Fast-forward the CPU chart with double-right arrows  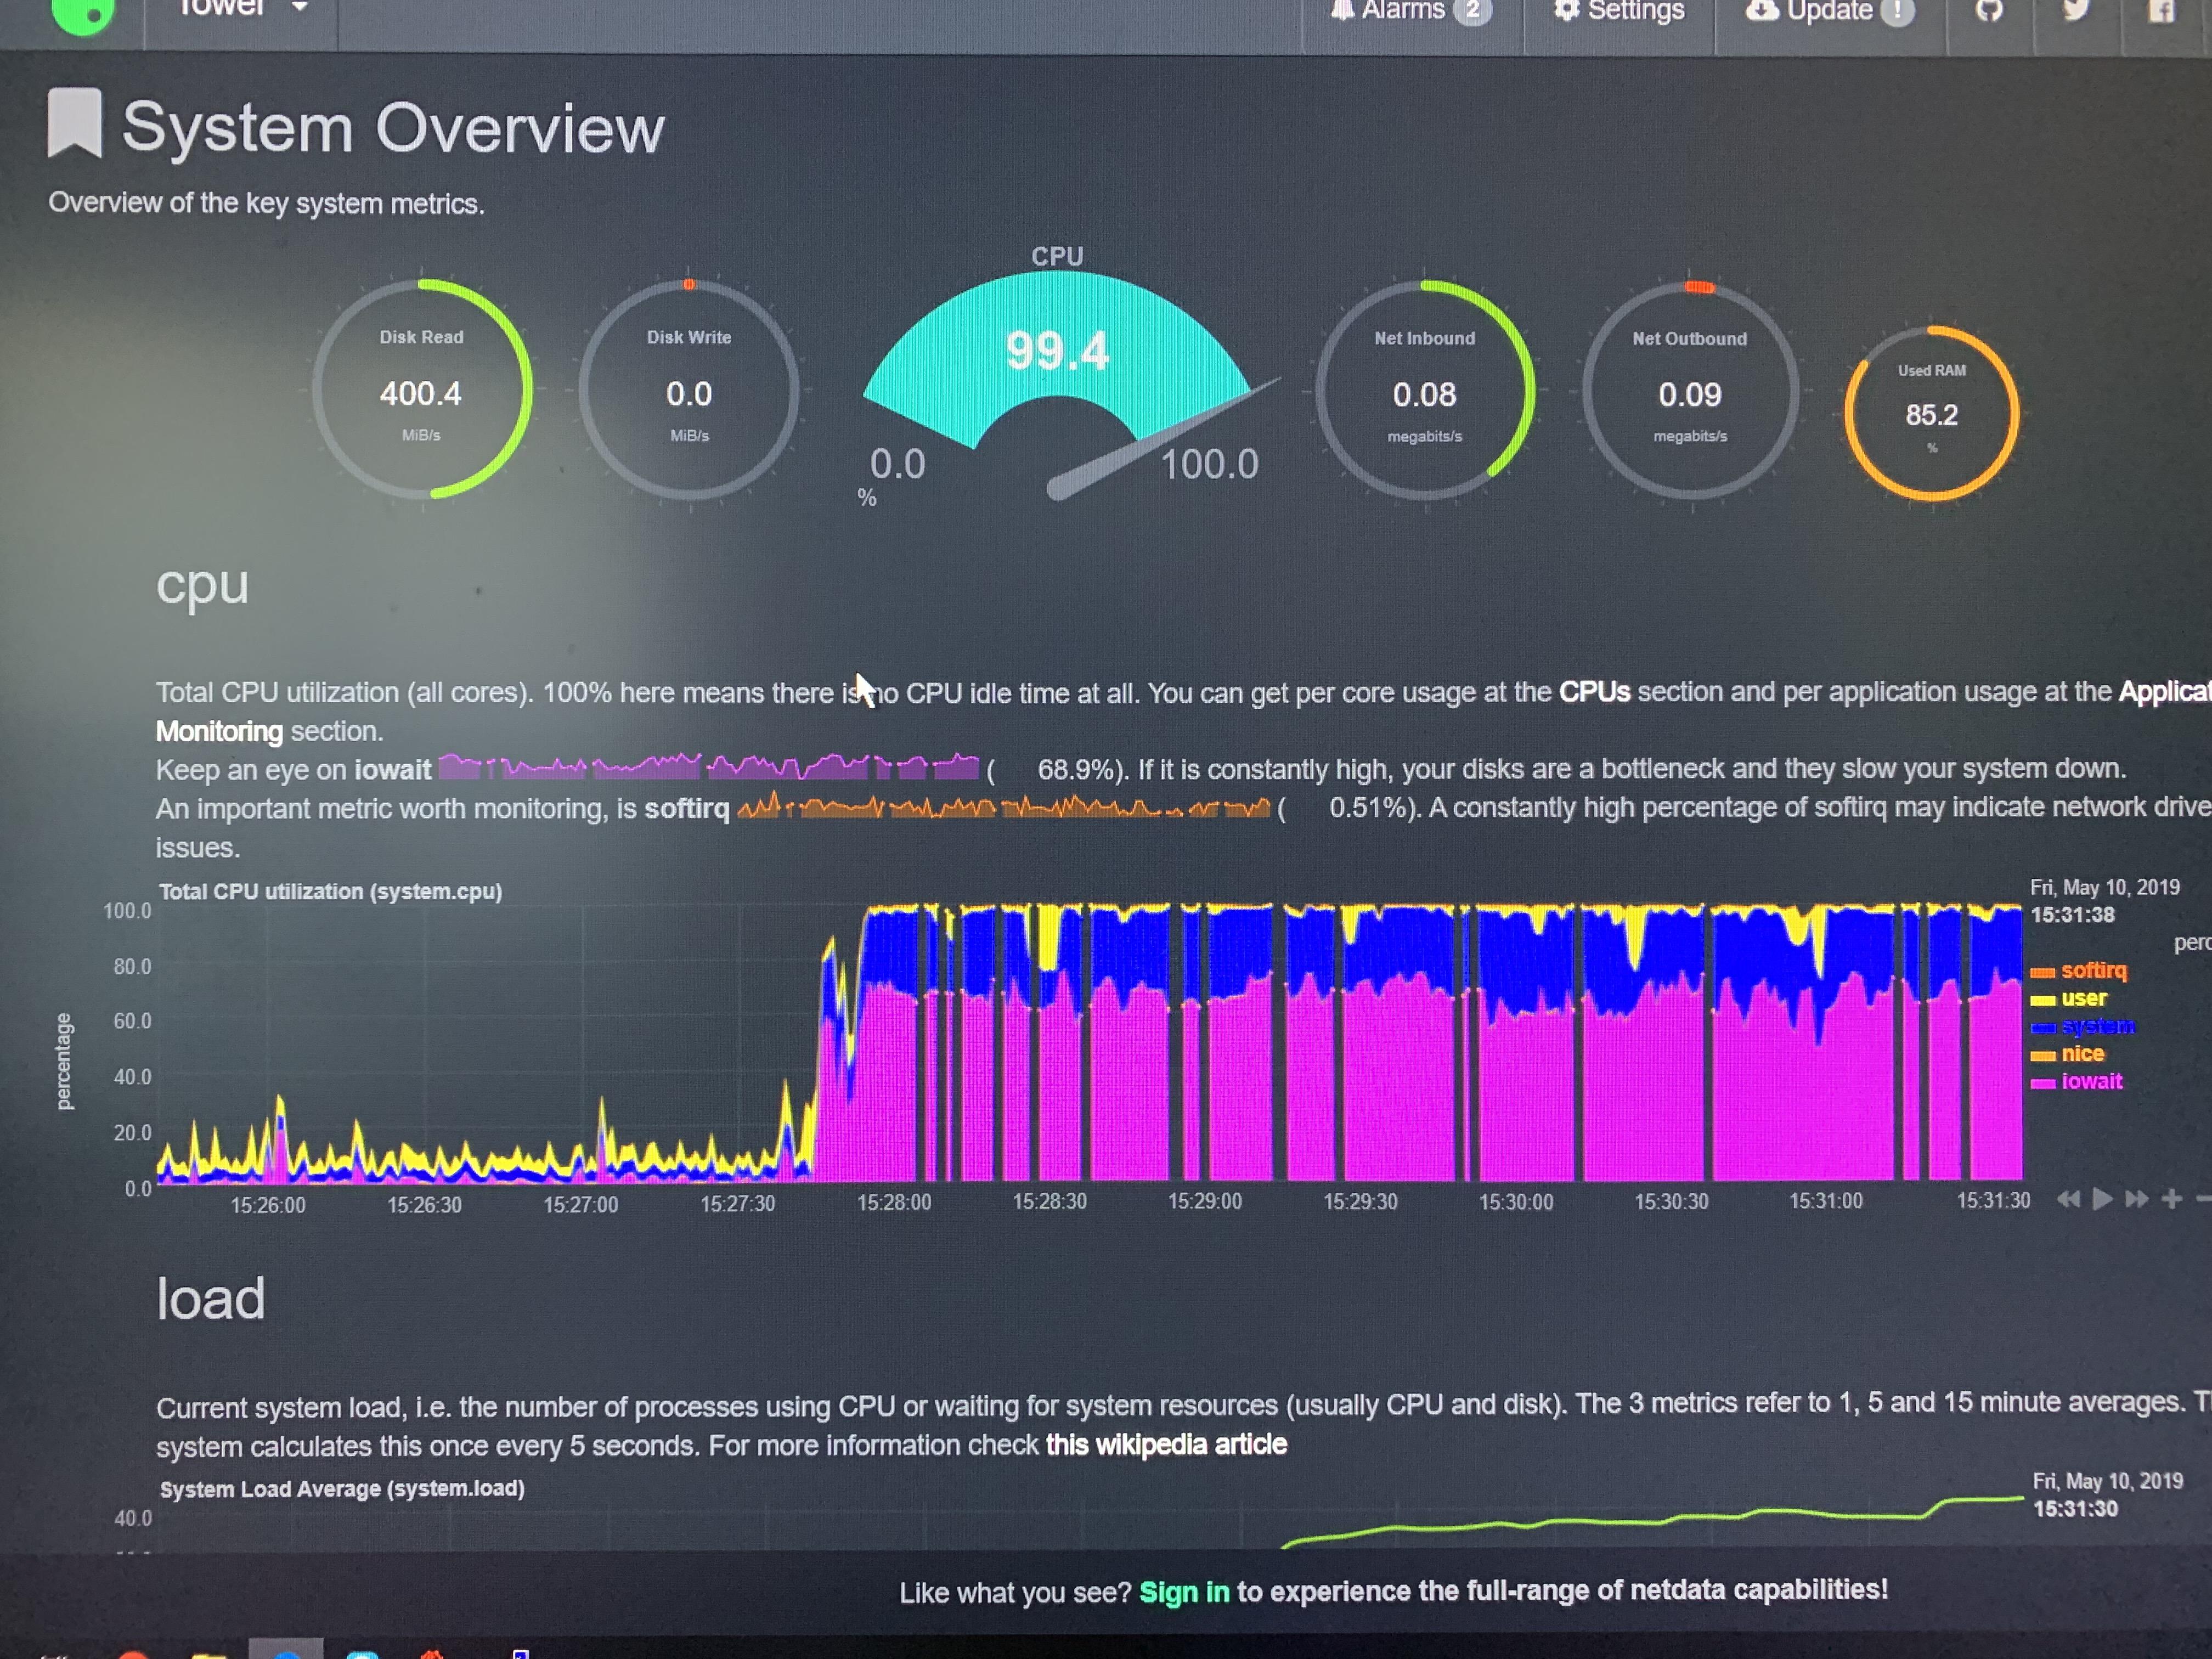(2137, 1199)
